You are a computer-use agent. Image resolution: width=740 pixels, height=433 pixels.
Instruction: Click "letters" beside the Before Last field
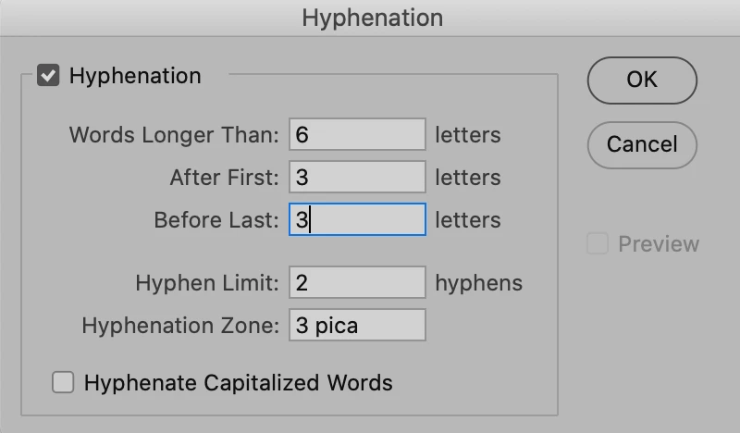click(468, 220)
